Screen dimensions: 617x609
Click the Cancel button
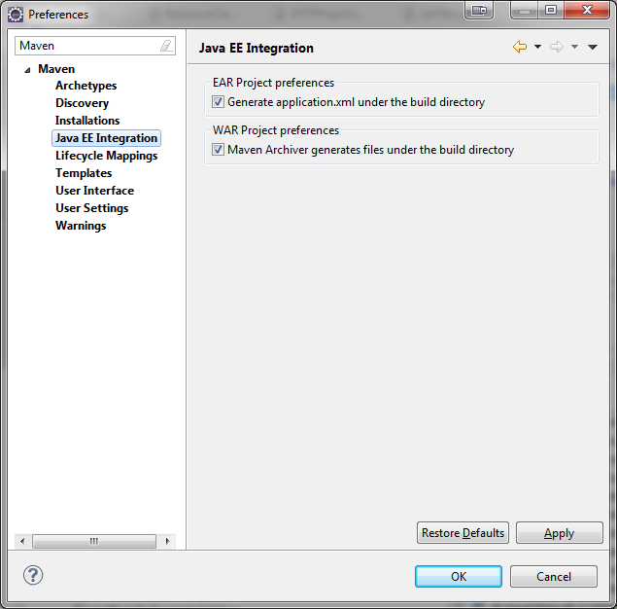point(554,576)
